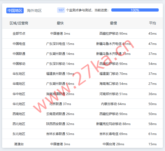The image size is (165, 151).
Task: Click 新疆乌鲁木齐电信 81ms cell
Action: (113, 44)
